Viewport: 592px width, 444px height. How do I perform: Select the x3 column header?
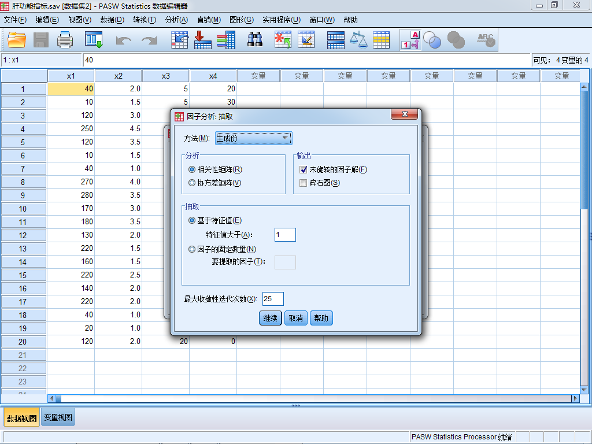coord(166,76)
